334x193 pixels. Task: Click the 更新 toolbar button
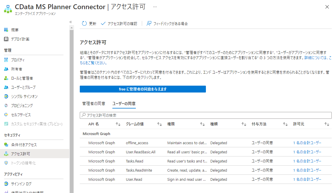click(x=89, y=24)
